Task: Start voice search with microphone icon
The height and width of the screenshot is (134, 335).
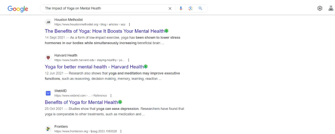Action: 181,9
